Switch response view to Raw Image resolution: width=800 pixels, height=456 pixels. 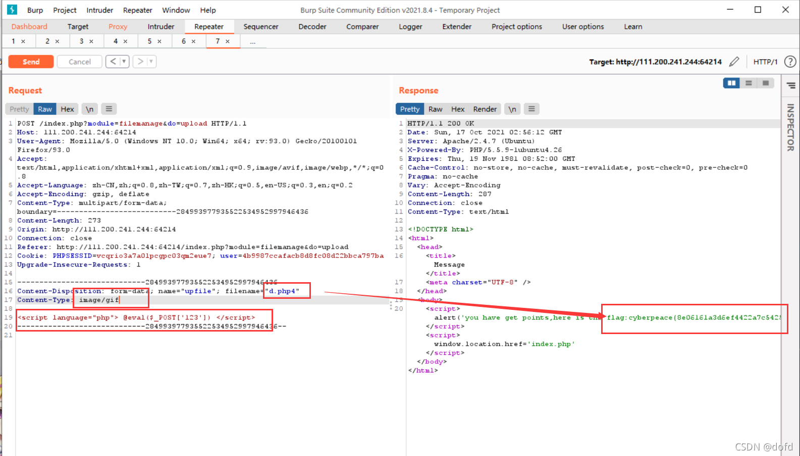[x=436, y=109]
